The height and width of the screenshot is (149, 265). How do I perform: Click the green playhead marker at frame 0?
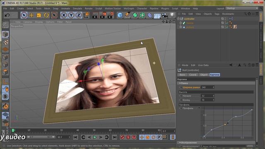13,130
